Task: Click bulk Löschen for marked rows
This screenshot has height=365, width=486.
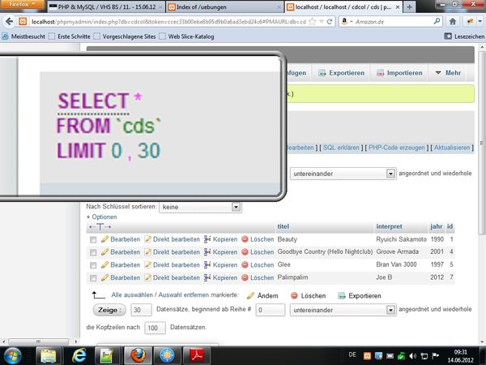Action: [309, 295]
